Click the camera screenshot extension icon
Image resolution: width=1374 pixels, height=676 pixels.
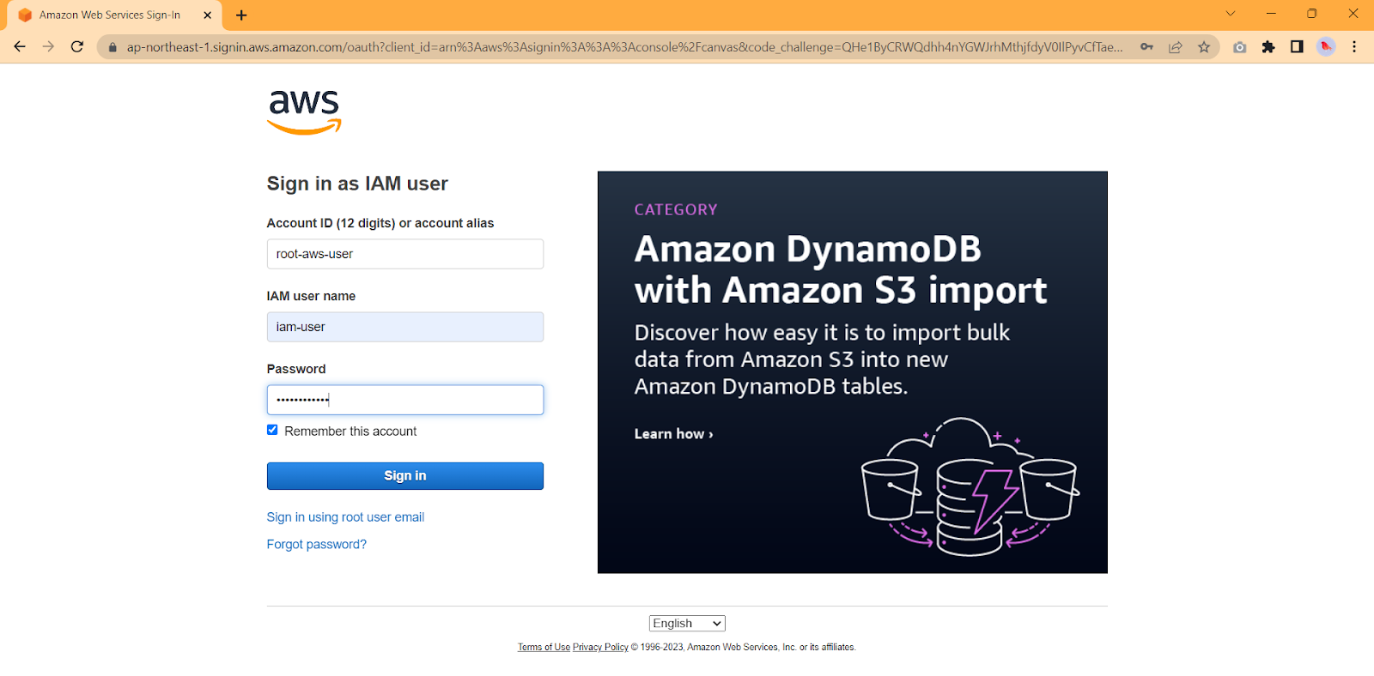(1239, 47)
